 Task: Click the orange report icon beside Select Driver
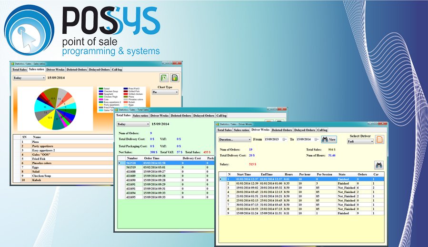[x=380, y=139]
